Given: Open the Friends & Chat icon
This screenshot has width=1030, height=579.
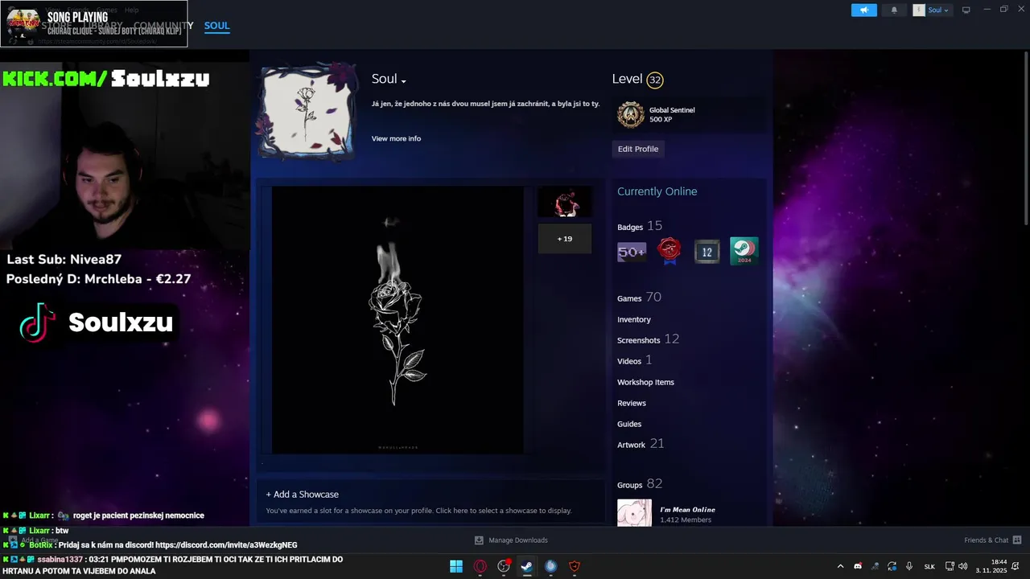Looking at the screenshot, I should tap(1017, 540).
